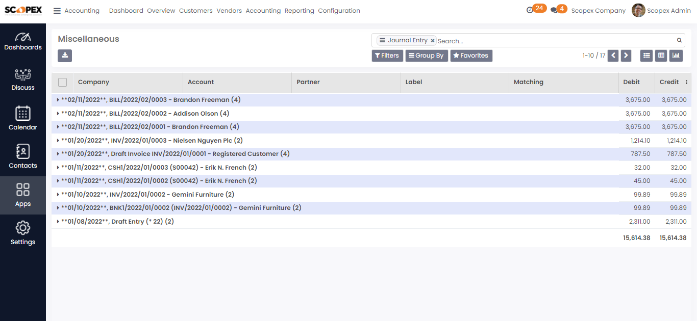Click the debit total 15,614.38
Viewport: 697px width, 321px height.
(637, 238)
